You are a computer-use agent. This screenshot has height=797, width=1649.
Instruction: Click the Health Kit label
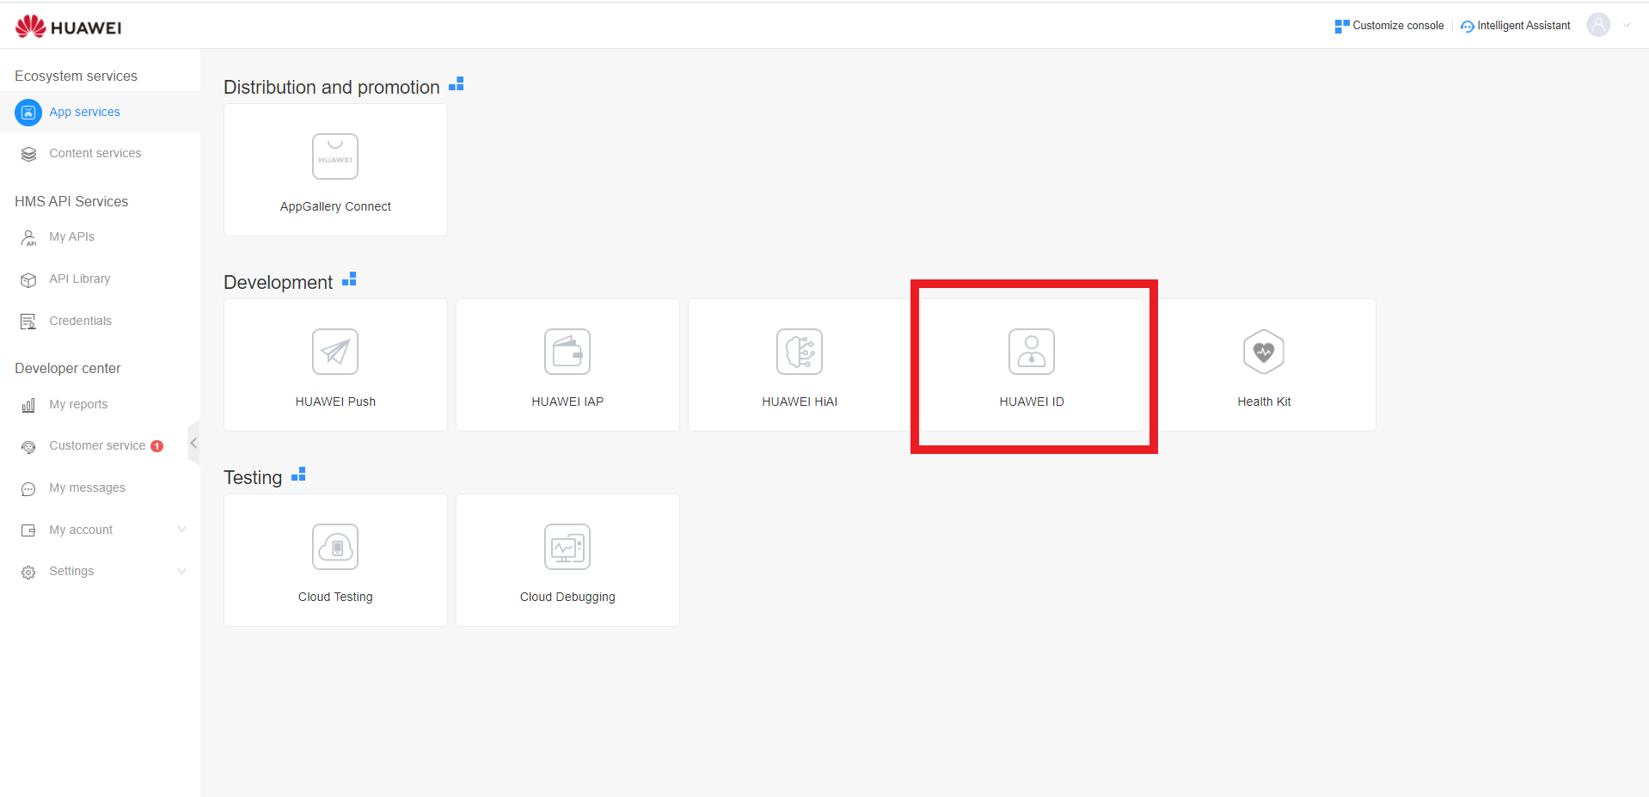[x=1264, y=402]
